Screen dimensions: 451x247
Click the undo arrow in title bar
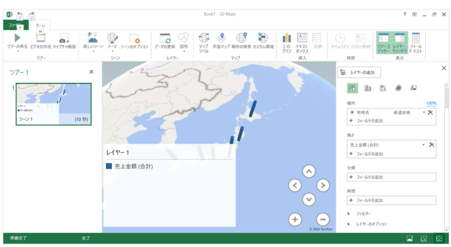[x=19, y=14]
